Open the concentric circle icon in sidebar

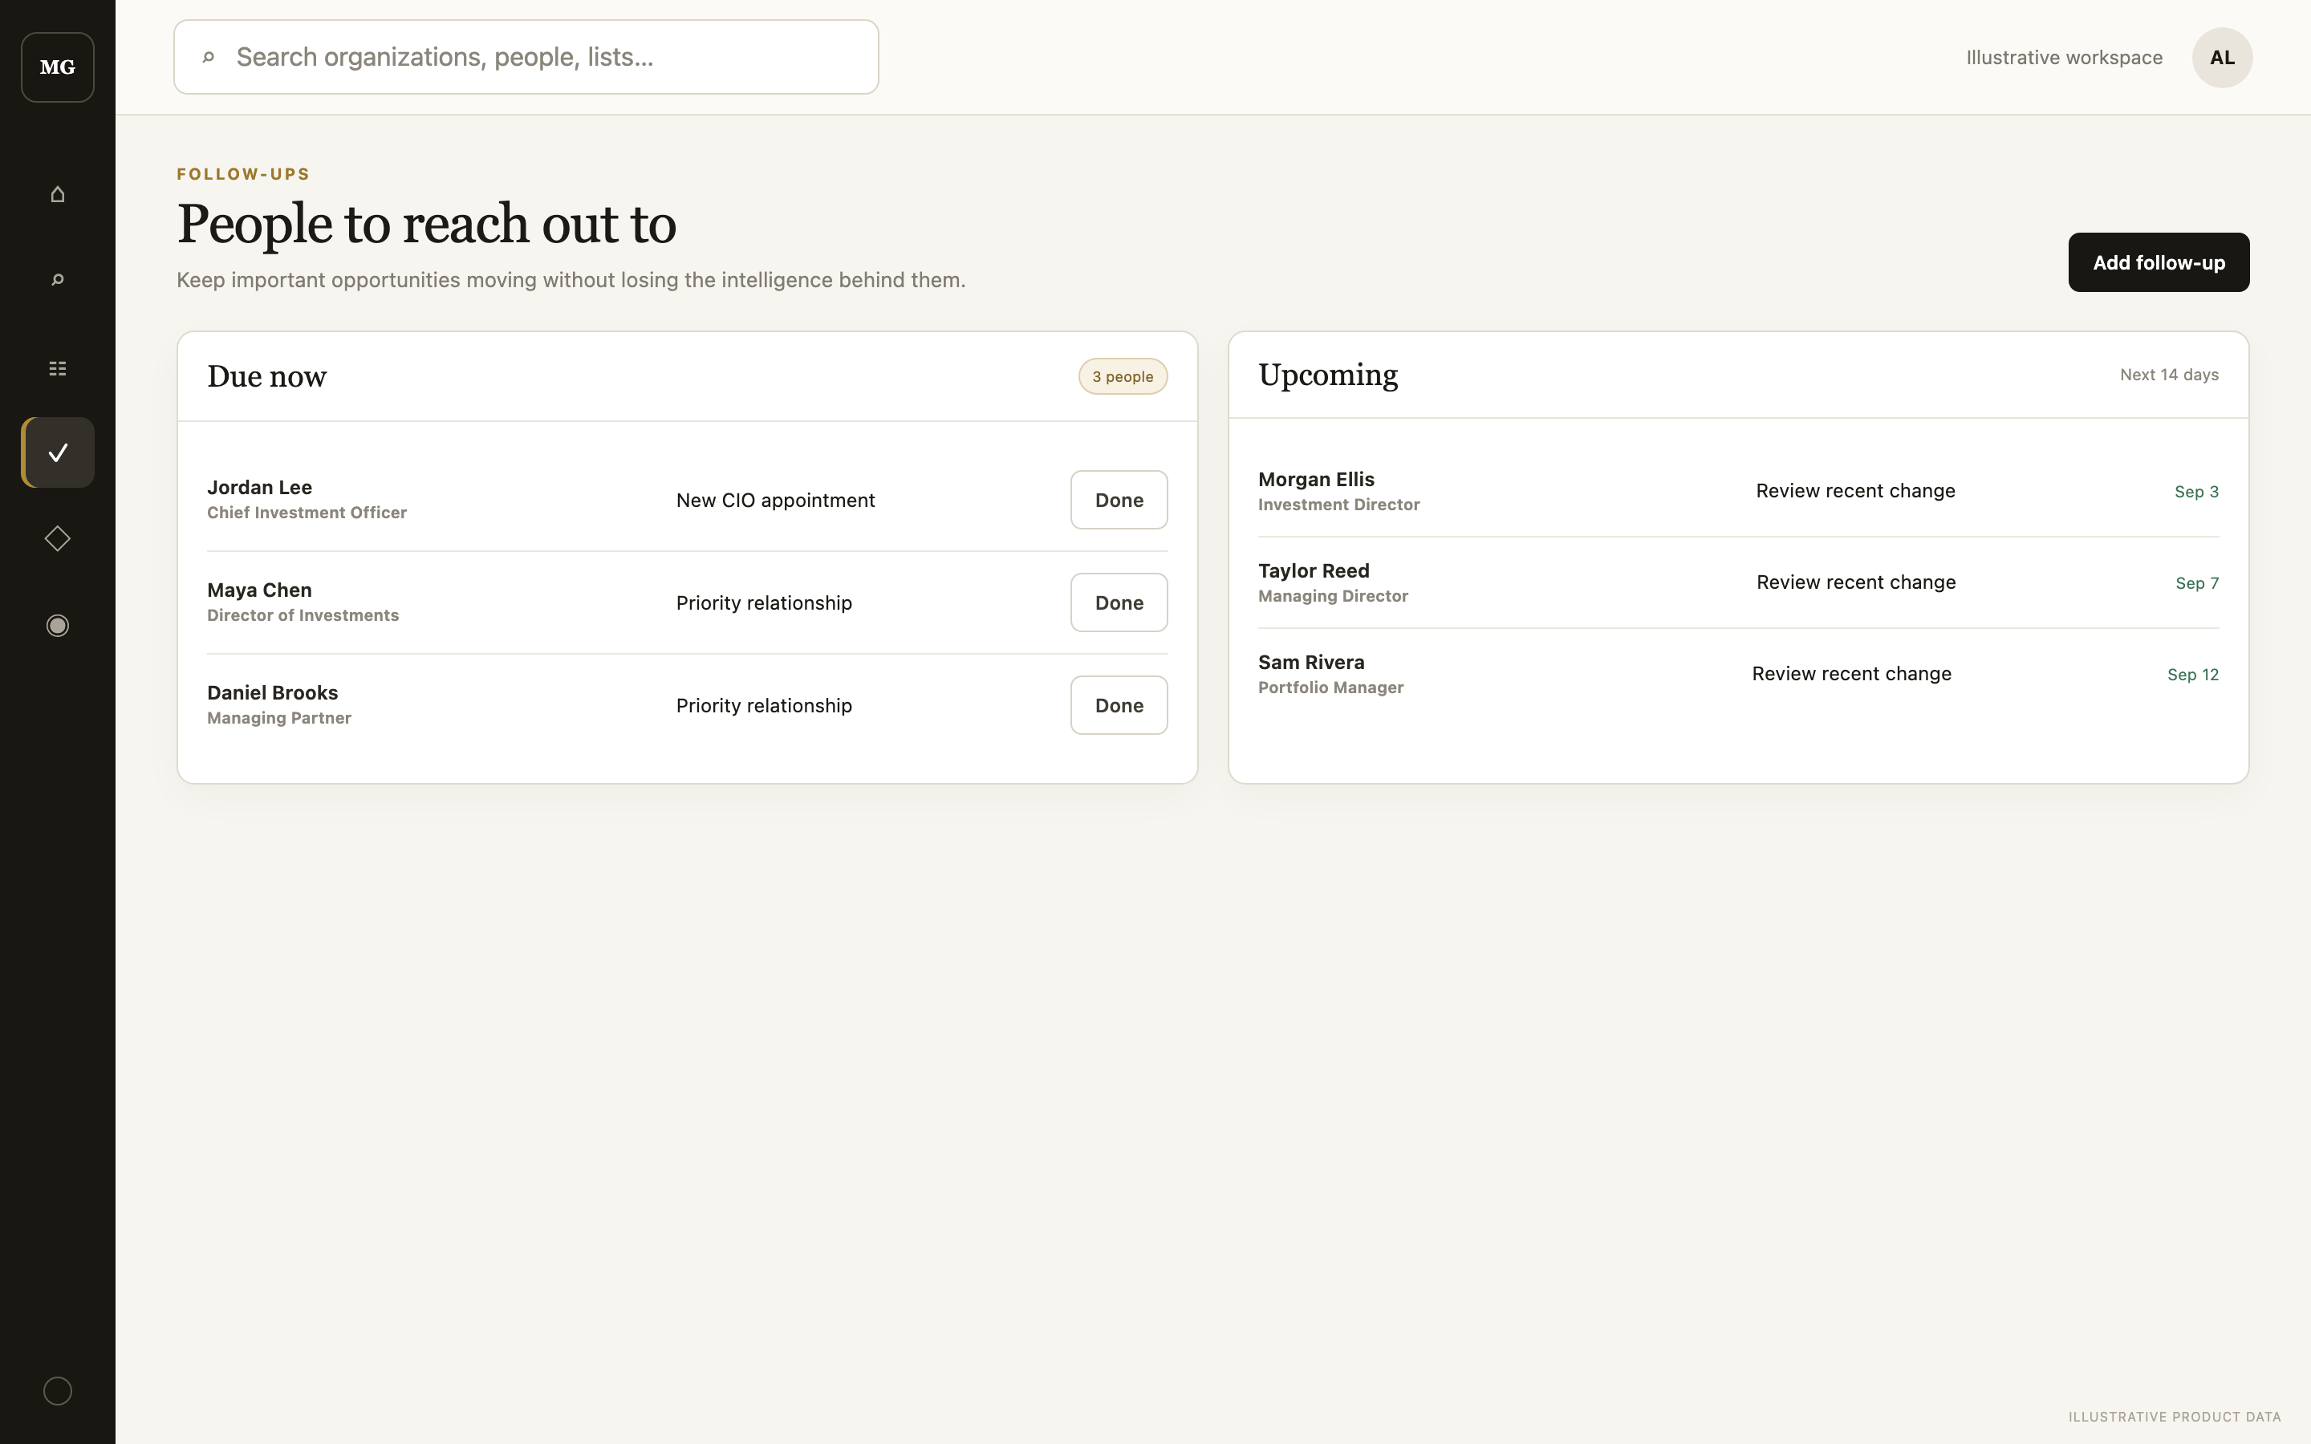point(57,626)
